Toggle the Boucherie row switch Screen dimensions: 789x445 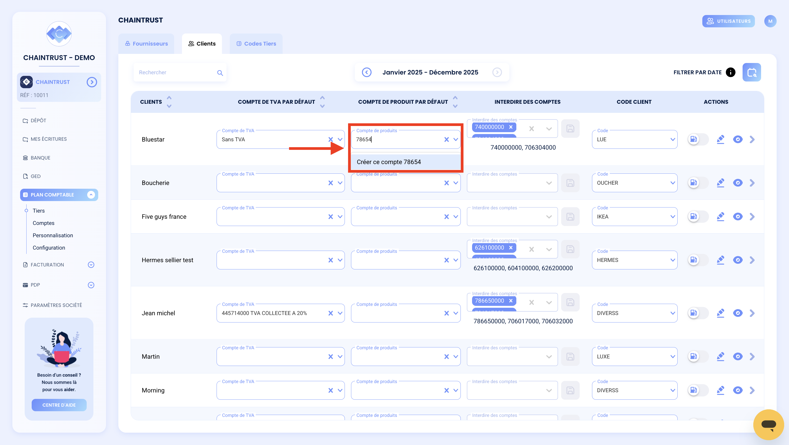[x=698, y=183]
